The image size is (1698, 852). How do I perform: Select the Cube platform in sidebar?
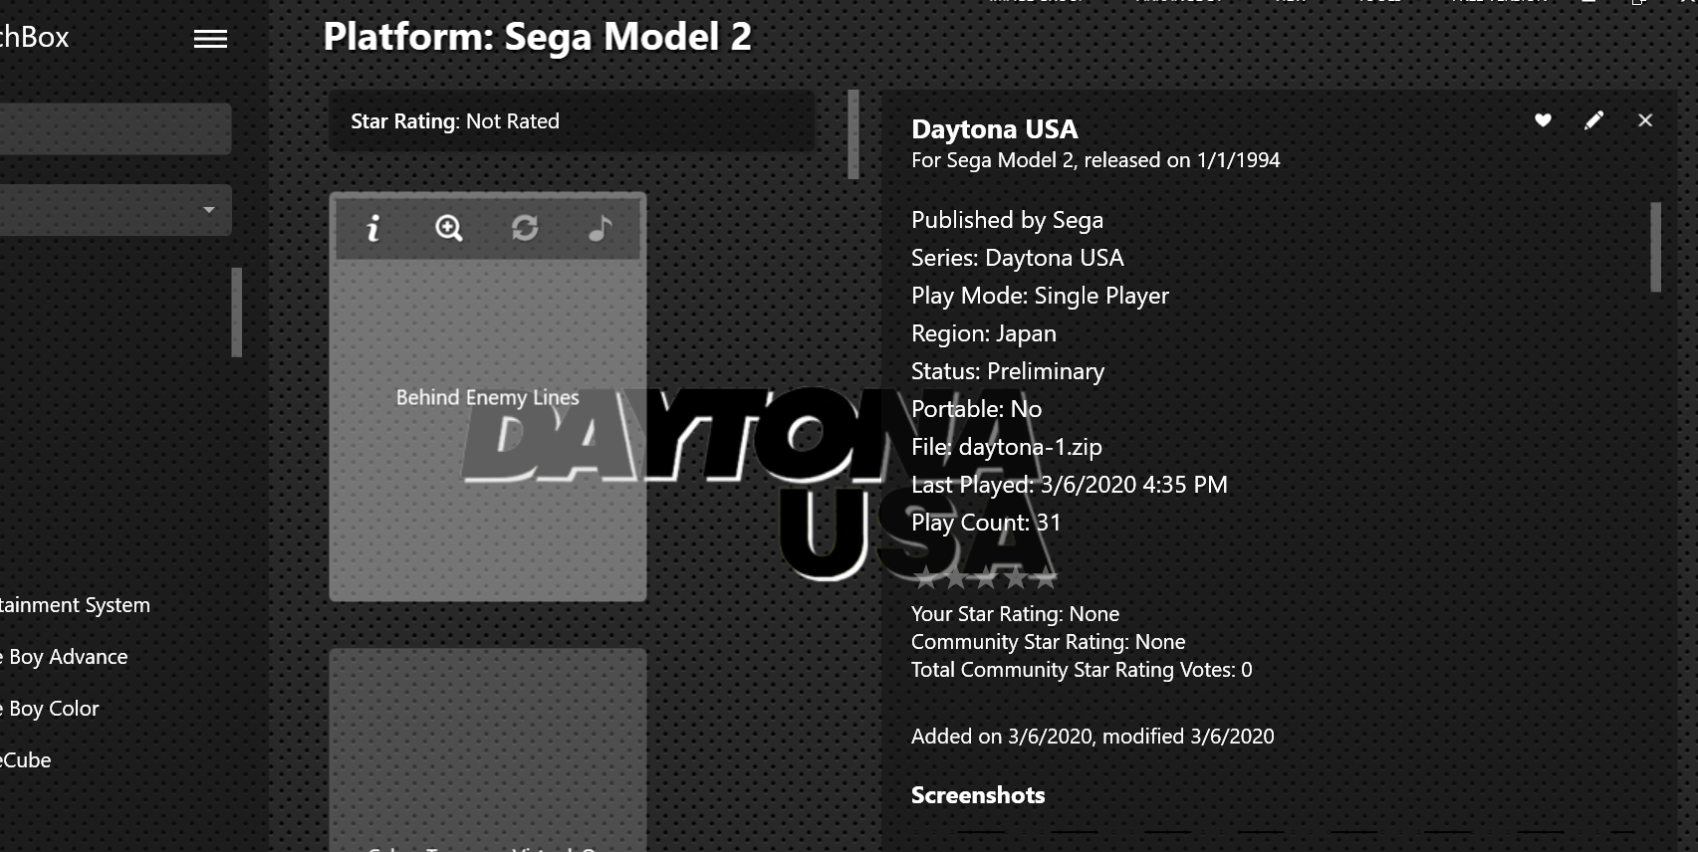[x=26, y=760]
